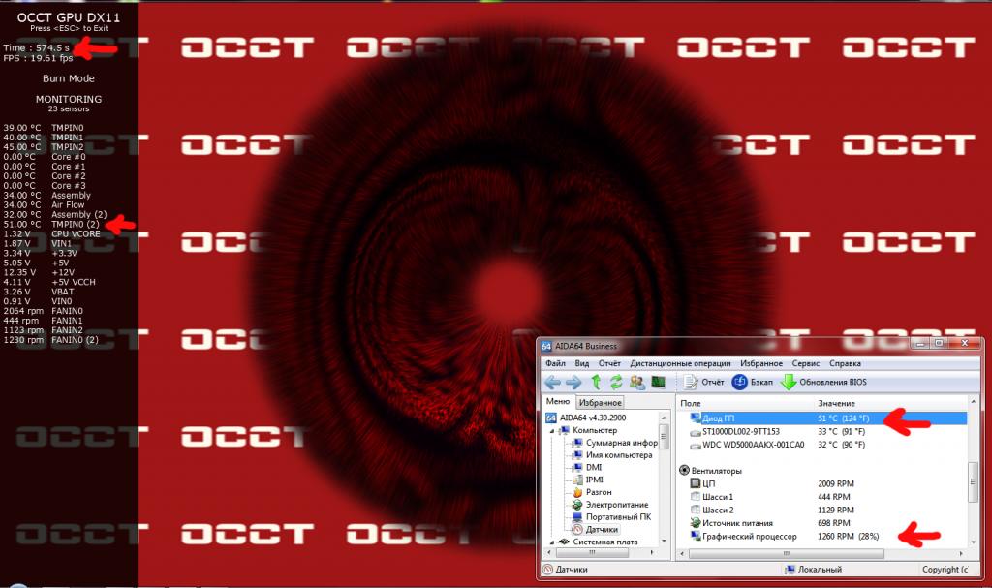Click Локальный in the AIDA64 status bar
Viewport: 992px width, 588px height.
pos(814,570)
